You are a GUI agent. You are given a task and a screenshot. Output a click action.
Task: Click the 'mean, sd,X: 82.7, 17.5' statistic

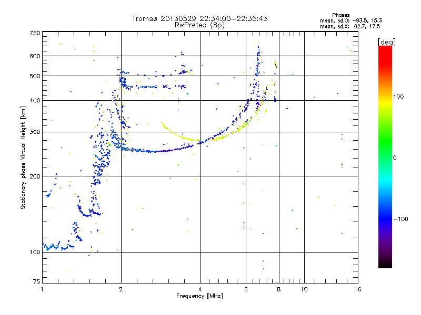[x=350, y=26]
